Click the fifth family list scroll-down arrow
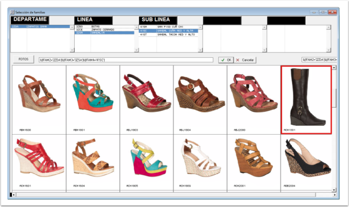 pos(329,50)
